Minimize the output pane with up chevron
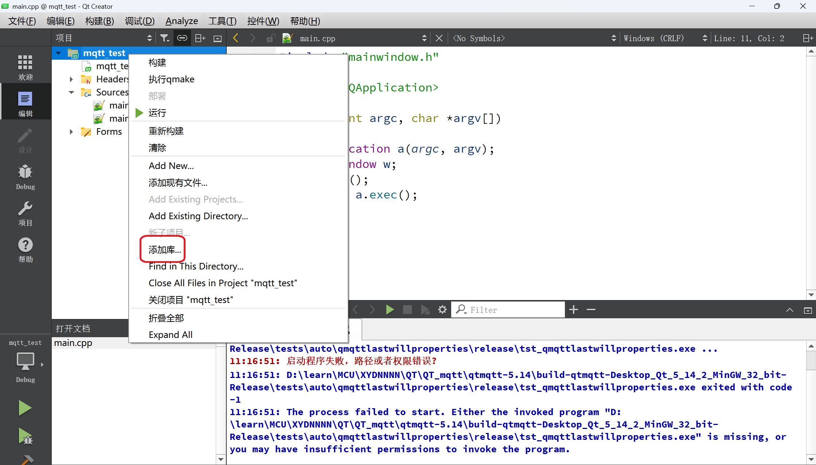Image resolution: width=816 pixels, height=465 pixels. point(789,310)
